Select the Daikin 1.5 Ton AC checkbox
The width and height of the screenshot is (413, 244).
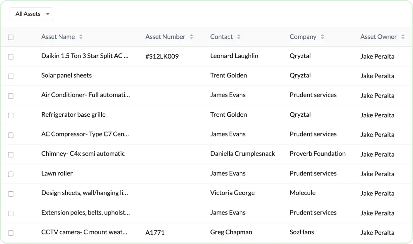[11, 57]
